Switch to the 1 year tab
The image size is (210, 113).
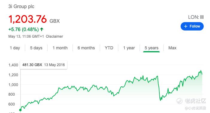click(x=129, y=48)
